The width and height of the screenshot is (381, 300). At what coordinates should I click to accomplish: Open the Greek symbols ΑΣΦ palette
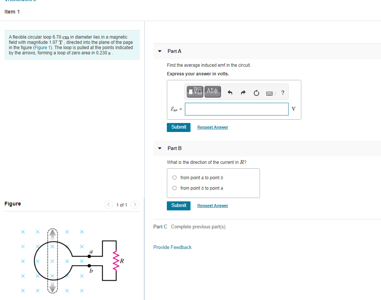click(x=212, y=91)
